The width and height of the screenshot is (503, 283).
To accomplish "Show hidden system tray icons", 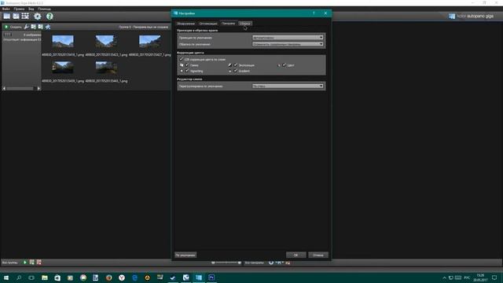I will 444,277.
